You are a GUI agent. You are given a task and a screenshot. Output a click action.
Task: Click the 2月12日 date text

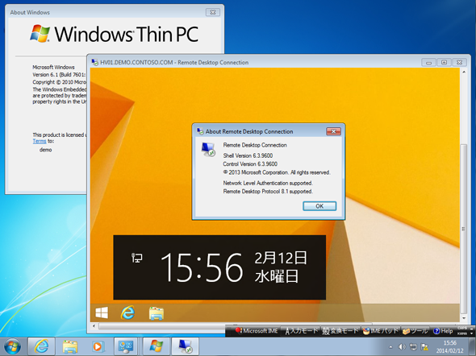click(281, 258)
